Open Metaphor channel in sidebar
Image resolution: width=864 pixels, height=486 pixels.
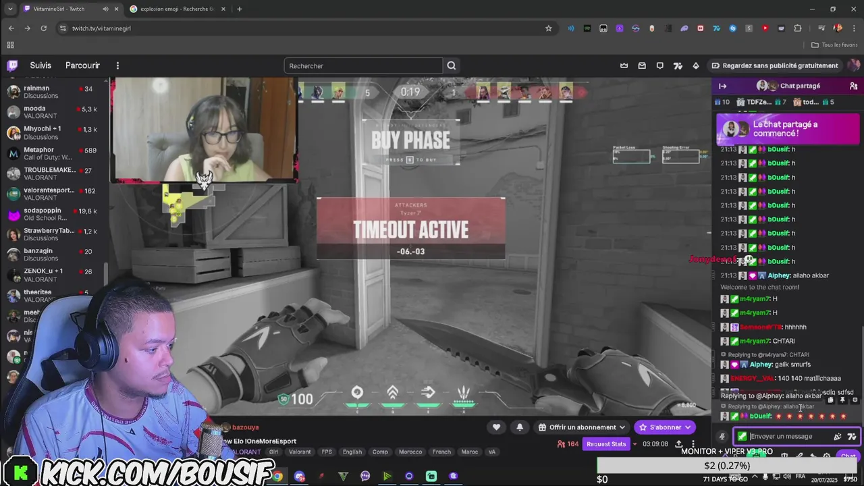(x=53, y=153)
